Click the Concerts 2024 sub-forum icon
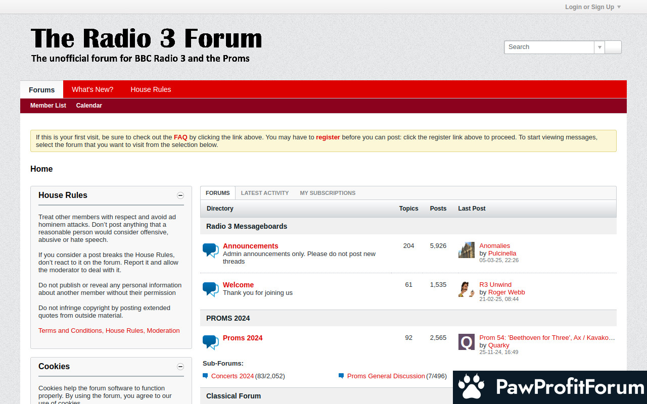Image resolution: width=647 pixels, height=404 pixels. click(205, 376)
